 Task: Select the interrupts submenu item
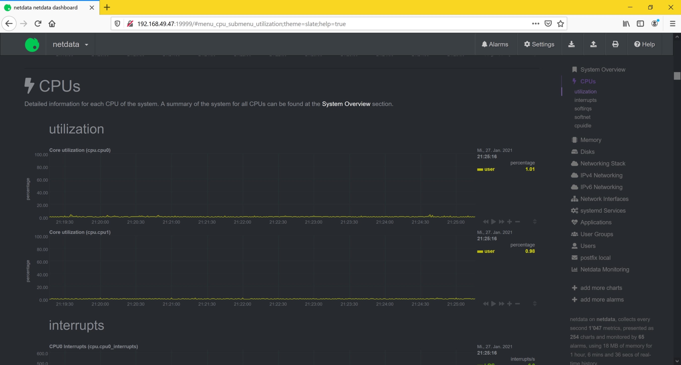pos(585,100)
